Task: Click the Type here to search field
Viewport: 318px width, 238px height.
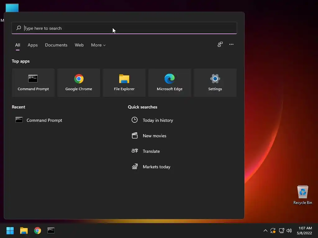Action: pyautogui.click(x=124, y=28)
